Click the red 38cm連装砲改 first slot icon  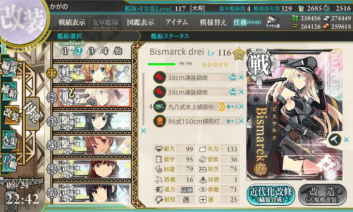(160, 78)
